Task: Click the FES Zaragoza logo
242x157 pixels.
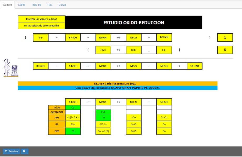Action: coord(11,68)
